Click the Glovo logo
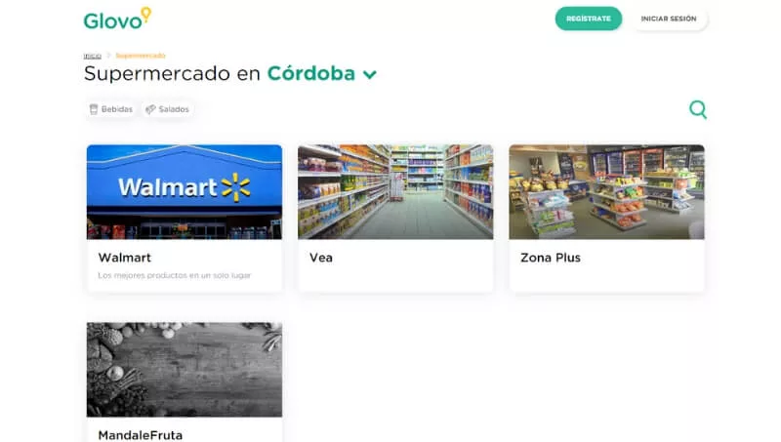This screenshot has height=442, width=781. pos(117,19)
